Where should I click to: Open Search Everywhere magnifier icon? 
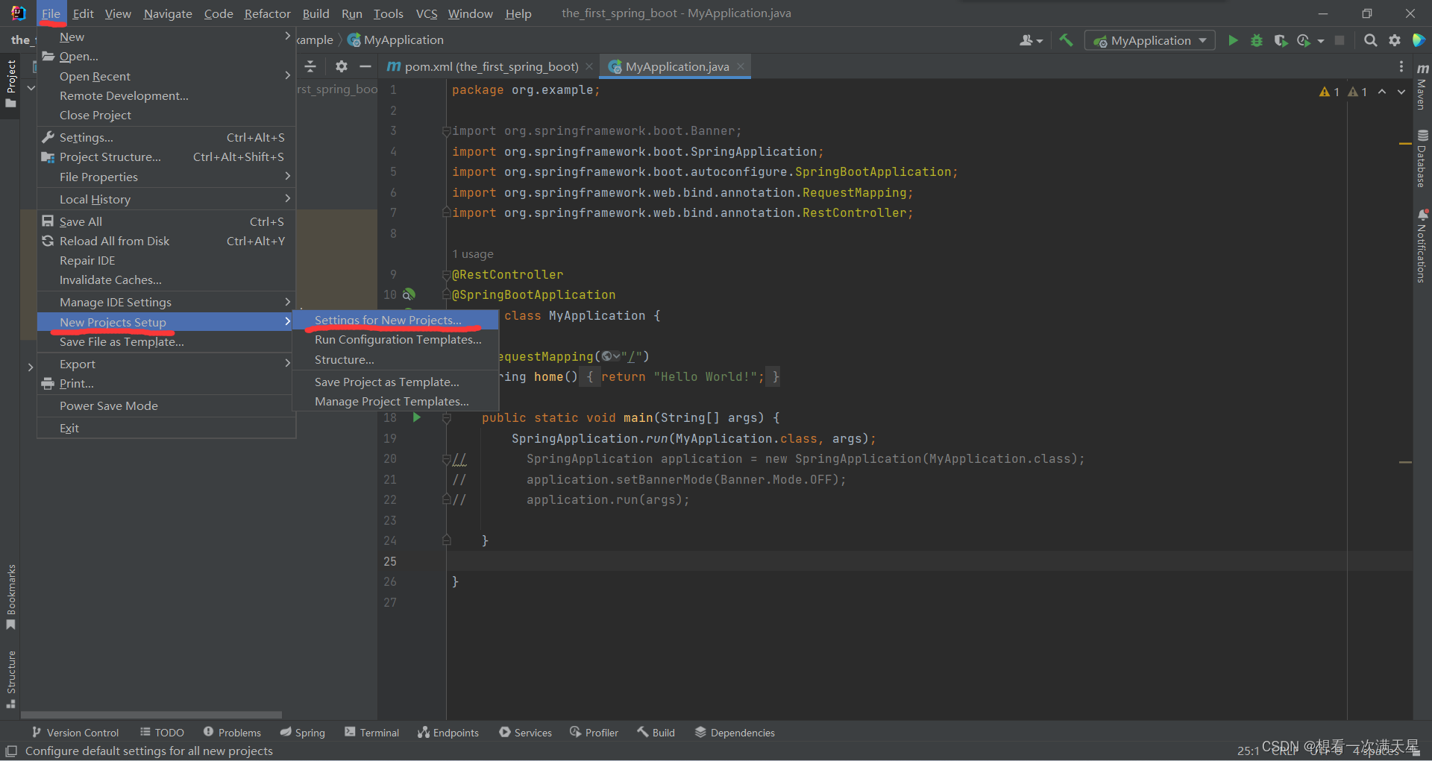click(x=1371, y=40)
